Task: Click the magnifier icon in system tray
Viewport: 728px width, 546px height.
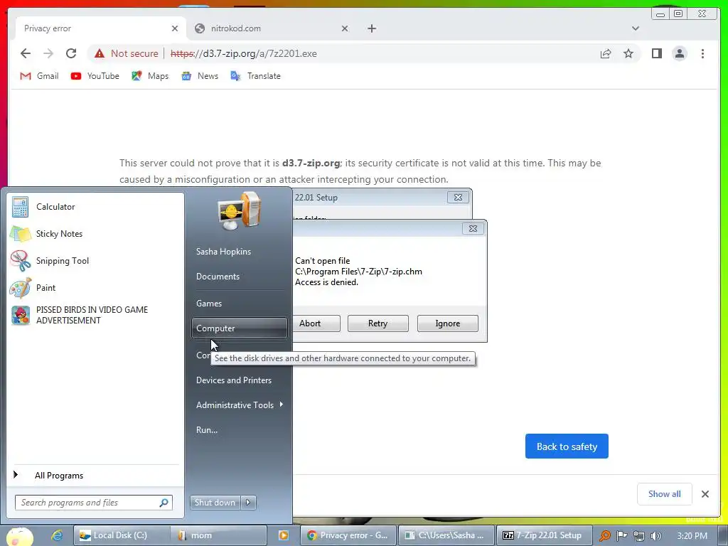Action: [604, 536]
